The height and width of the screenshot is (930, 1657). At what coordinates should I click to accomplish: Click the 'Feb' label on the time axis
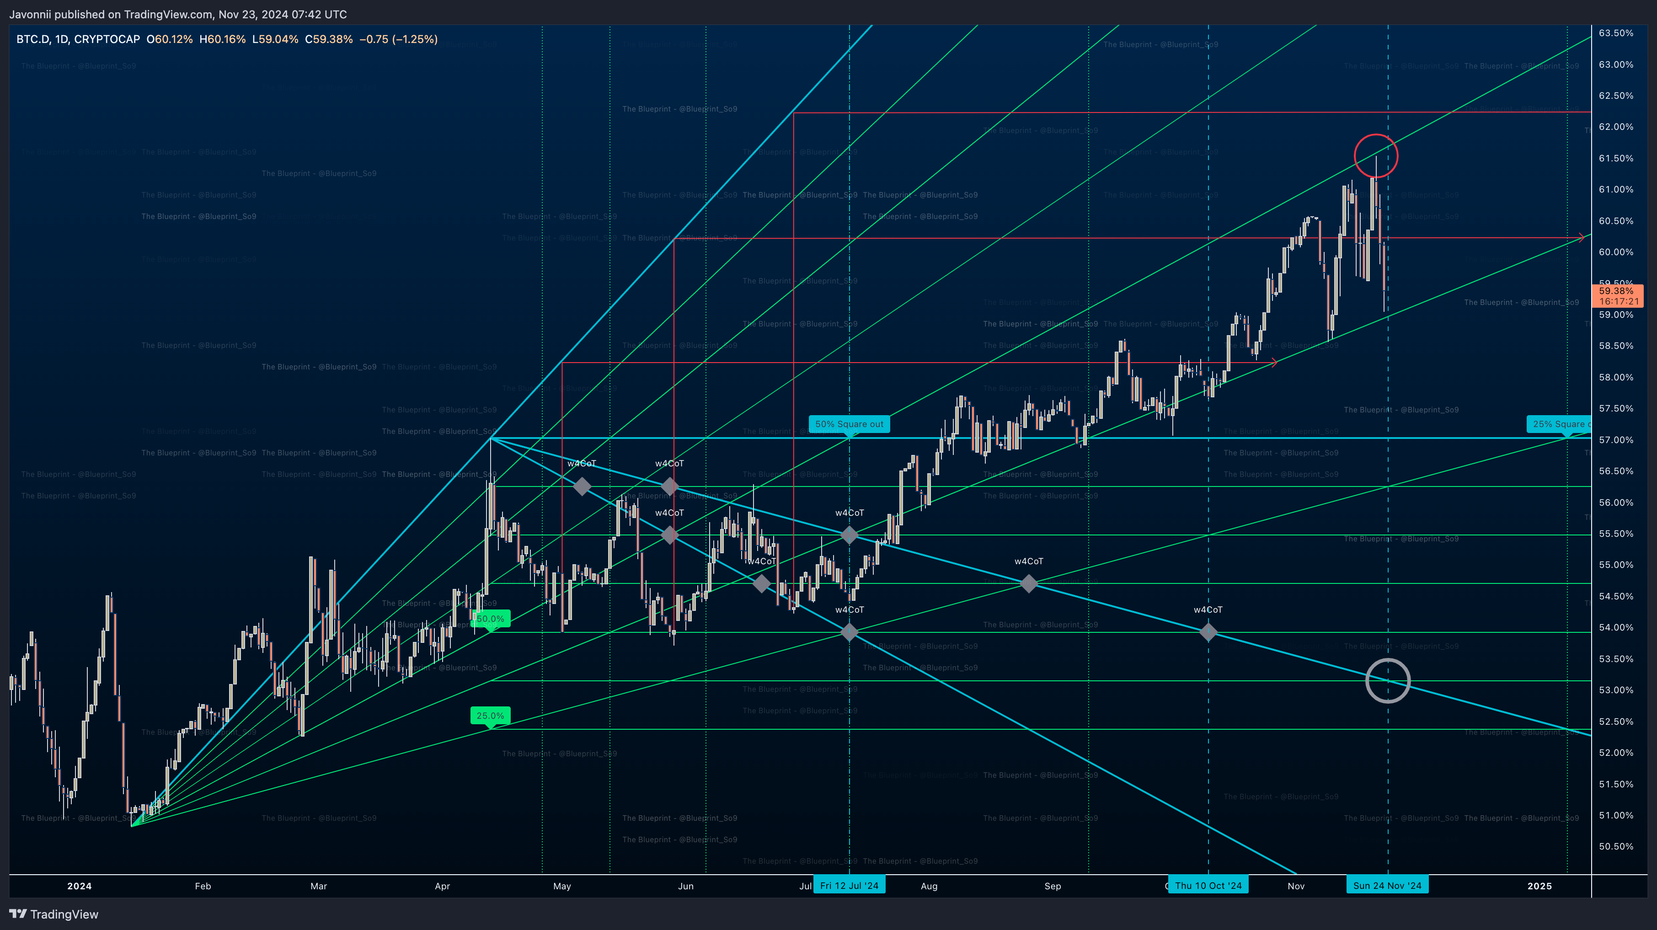tap(203, 886)
